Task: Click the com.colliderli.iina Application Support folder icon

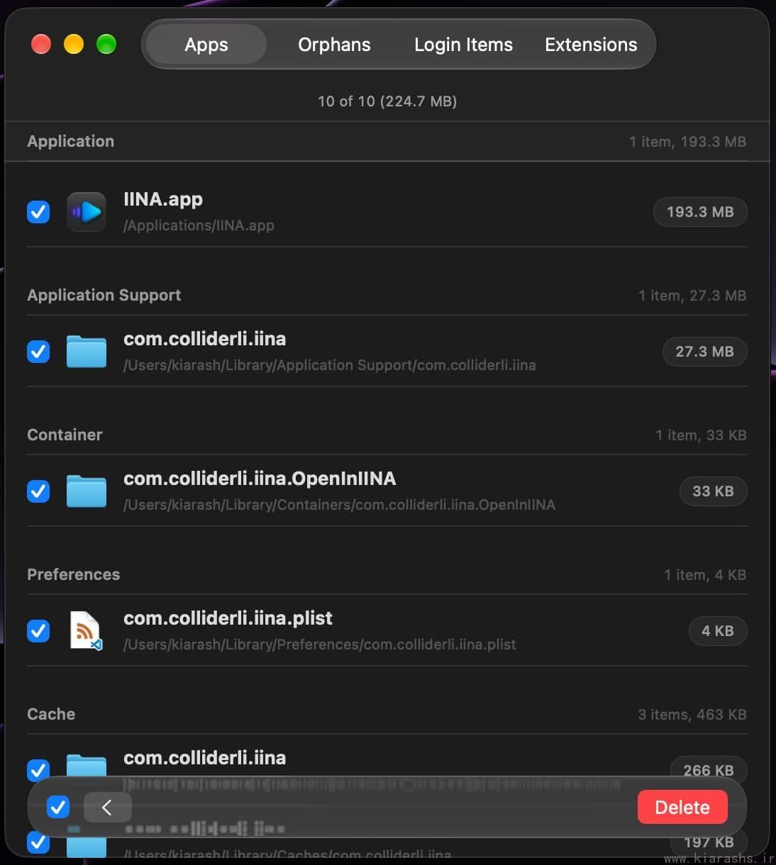Action: [x=87, y=351]
